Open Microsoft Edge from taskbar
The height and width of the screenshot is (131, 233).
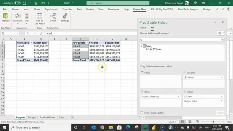pos(128,127)
